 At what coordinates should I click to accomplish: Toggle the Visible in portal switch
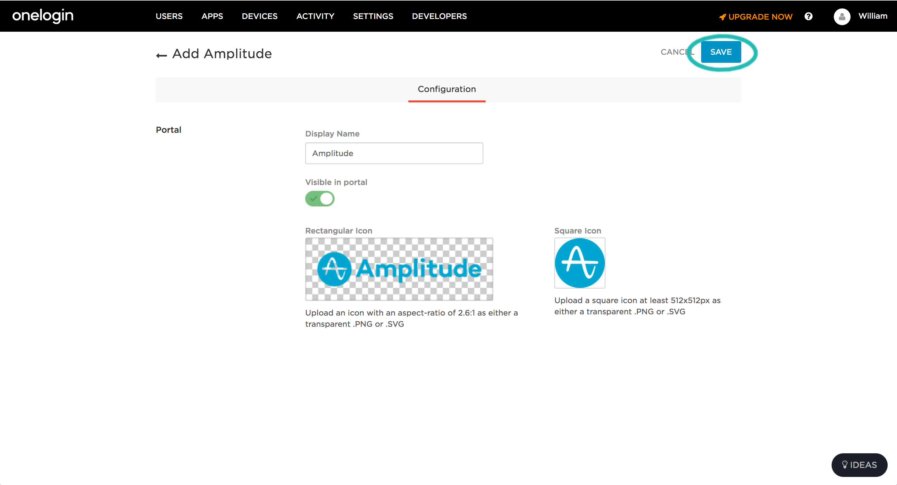pyautogui.click(x=320, y=199)
